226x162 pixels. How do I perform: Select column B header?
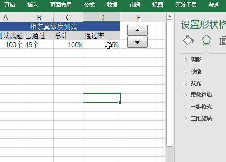click(x=39, y=18)
